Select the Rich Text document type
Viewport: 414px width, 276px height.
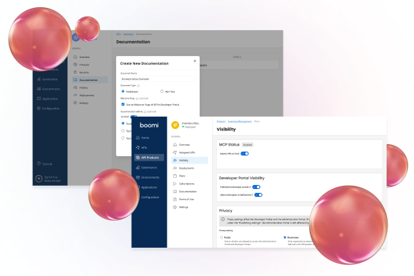click(x=162, y=91)
